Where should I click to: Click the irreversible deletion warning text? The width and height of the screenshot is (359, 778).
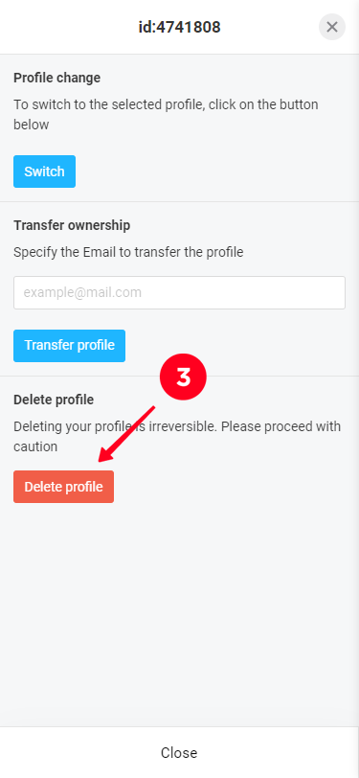pos(177,436)
